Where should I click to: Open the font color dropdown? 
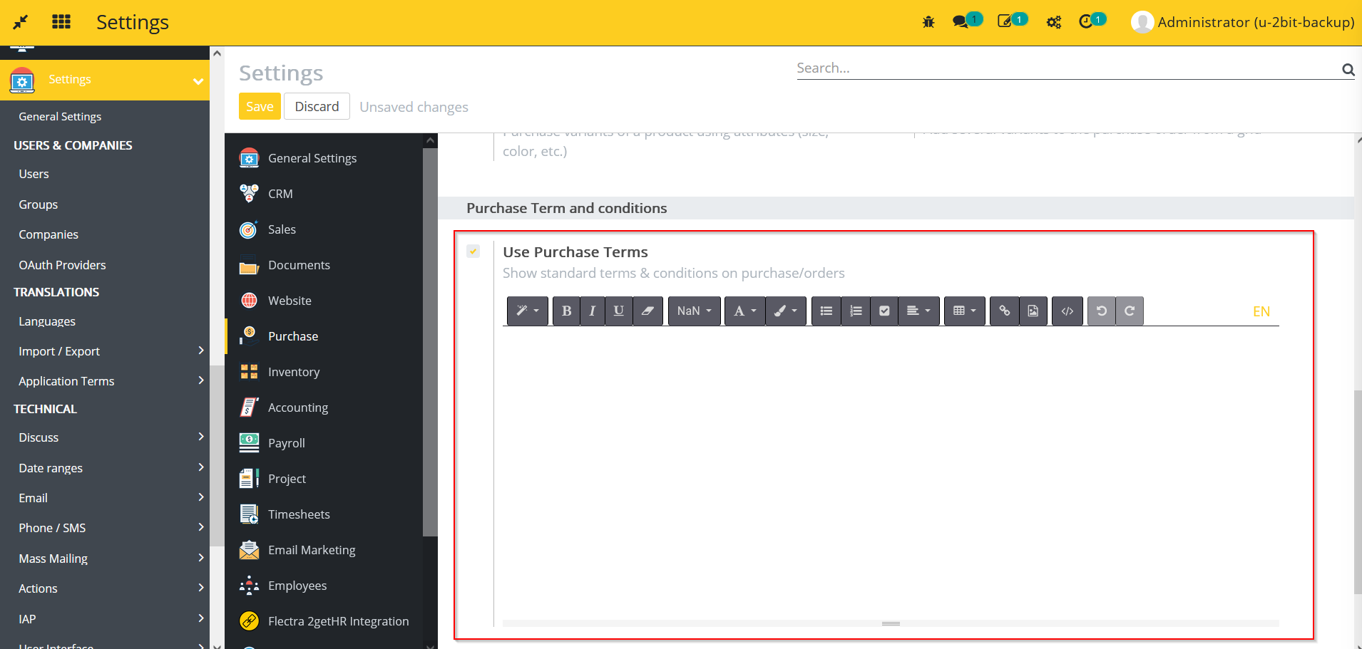(x=744, y=311)
